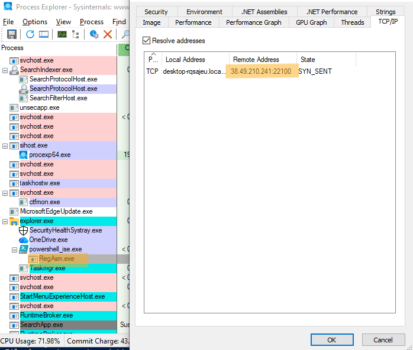Click the OneDrive.exe cloud icon
413x350 pixels.
click(x=24, y=240)
